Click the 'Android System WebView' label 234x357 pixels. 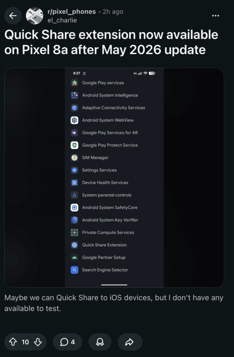pos(108,120)
